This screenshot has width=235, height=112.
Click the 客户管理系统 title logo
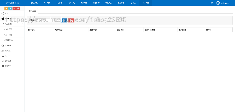[12, 3]
